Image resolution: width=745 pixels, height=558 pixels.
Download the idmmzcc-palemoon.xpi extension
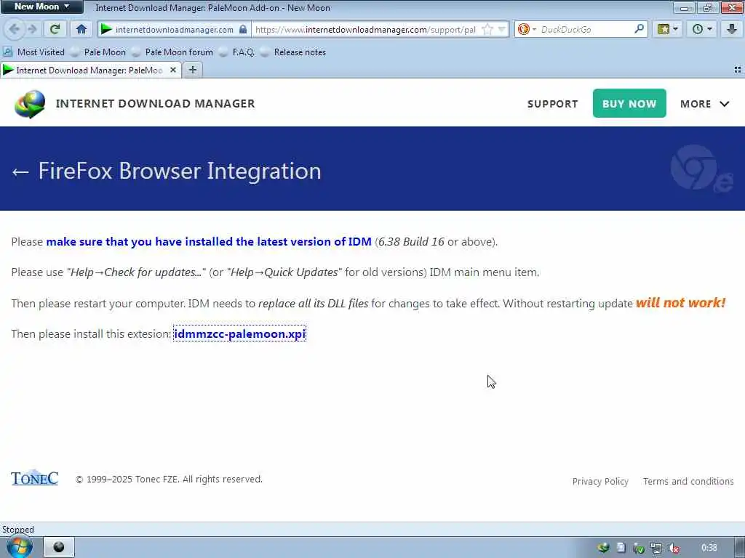[239, 334]
